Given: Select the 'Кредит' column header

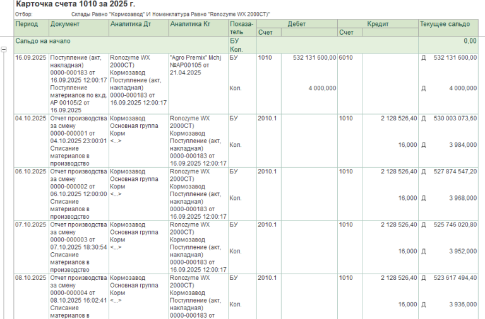Looking at the screenshot, I should pyautogui.click(x=378, y=24).
